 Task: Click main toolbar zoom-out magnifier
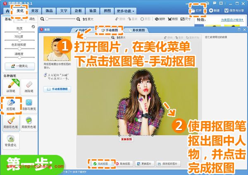42,19
